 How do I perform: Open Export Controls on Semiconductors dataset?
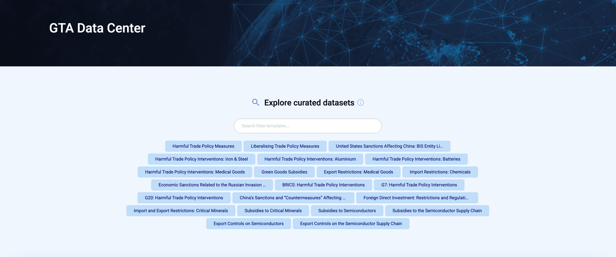248,224
